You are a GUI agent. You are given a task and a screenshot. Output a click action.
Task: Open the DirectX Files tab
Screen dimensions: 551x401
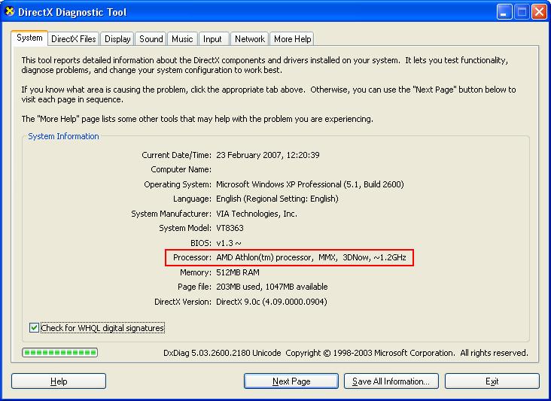(x=74, y=39)
